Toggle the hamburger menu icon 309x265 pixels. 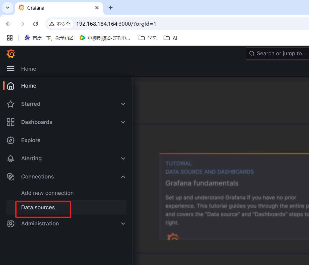pos(11,69)
